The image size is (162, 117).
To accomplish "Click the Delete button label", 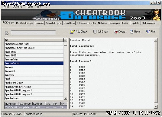I will point(122,32).
